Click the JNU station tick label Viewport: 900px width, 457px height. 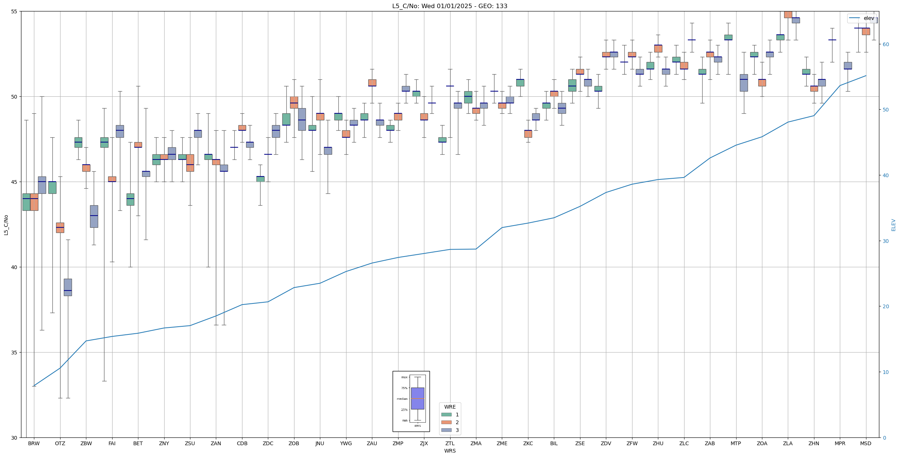320,443
